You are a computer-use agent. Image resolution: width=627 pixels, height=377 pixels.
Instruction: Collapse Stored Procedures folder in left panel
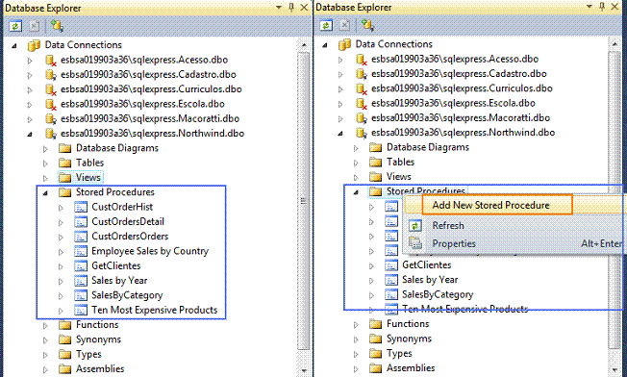click(x=45, y=193)
